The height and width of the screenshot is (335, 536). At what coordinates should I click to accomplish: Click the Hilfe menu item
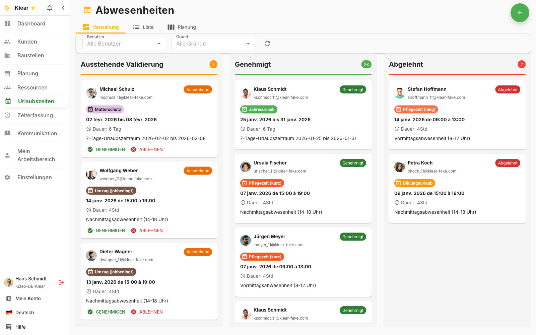pos(20,327)
